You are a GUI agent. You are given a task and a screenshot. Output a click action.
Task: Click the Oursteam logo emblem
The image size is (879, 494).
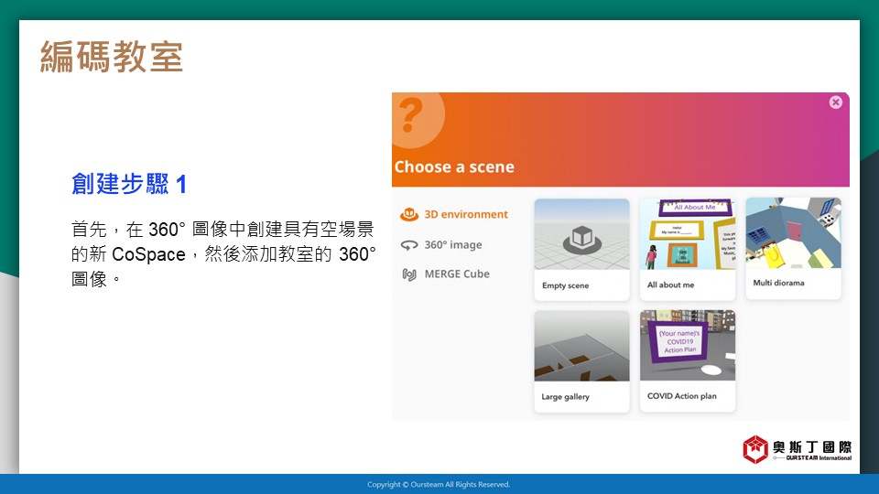755,448
